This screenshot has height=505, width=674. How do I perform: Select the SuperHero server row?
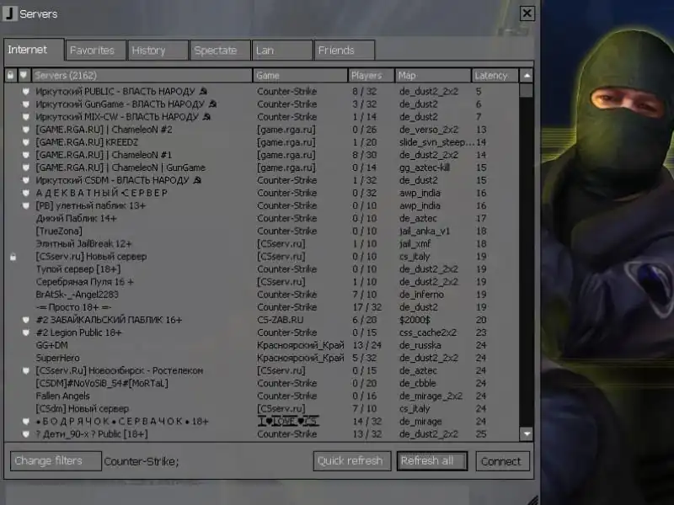click(261, 359)
